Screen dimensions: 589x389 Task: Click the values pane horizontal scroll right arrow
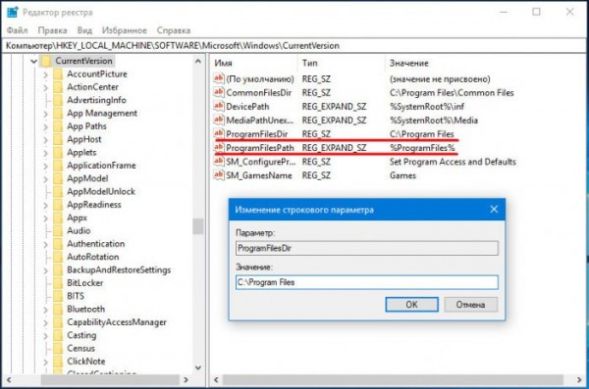click(579, 380)
